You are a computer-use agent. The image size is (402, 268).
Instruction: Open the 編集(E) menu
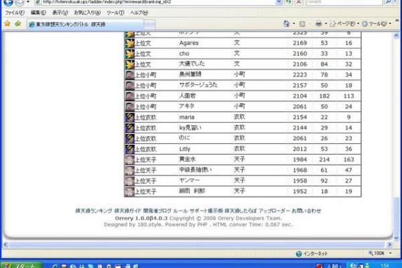pyautogui.click(x=38, y=13)
